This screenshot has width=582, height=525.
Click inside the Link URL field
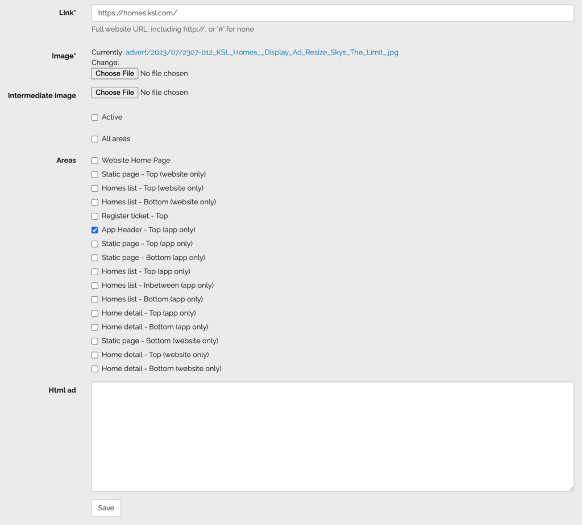click(332, 12)
